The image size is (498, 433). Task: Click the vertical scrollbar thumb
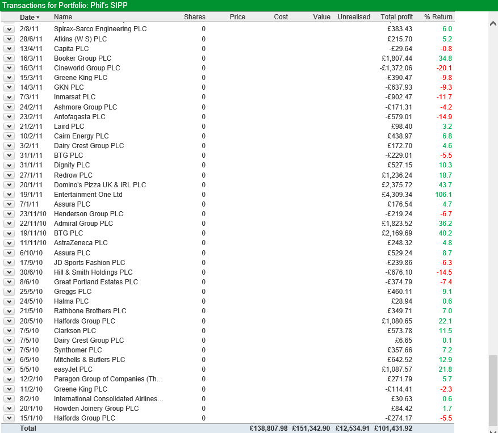(x=493, y=390)
